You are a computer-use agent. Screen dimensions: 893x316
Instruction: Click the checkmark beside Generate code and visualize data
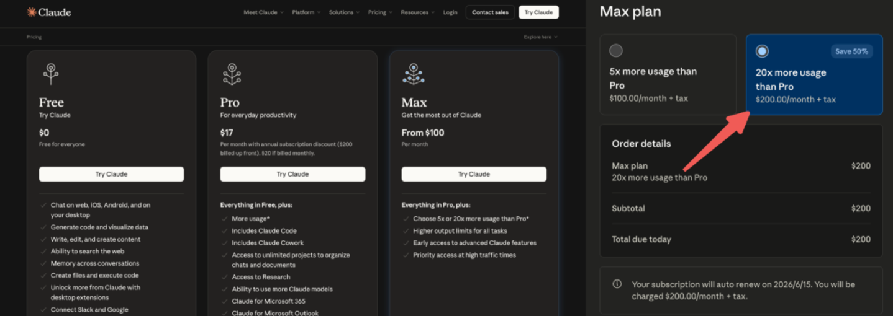[43, 227]
